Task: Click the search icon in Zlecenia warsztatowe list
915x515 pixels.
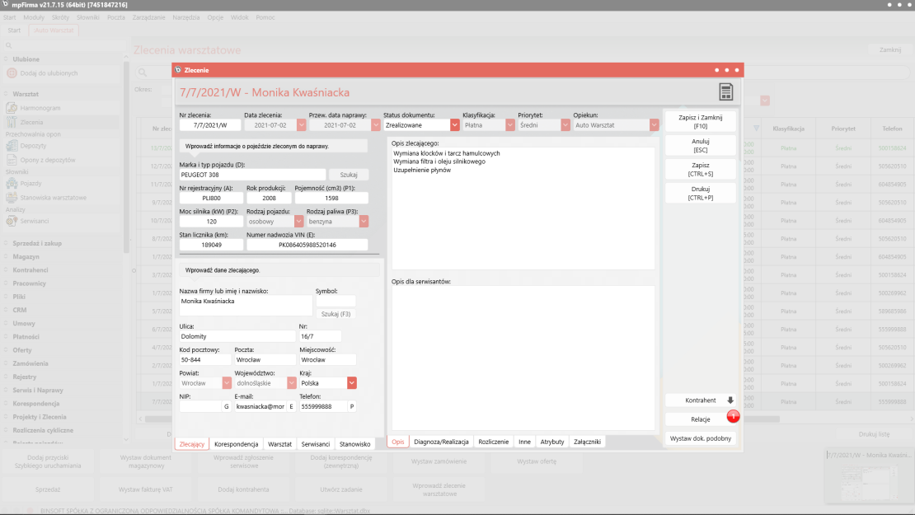Action: [143, 73]
